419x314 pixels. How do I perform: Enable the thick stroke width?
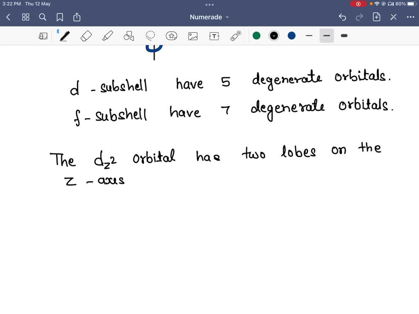point(344,36)
